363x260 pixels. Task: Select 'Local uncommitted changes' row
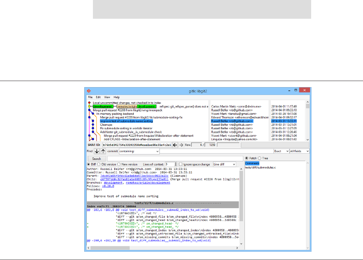[127, 103]
